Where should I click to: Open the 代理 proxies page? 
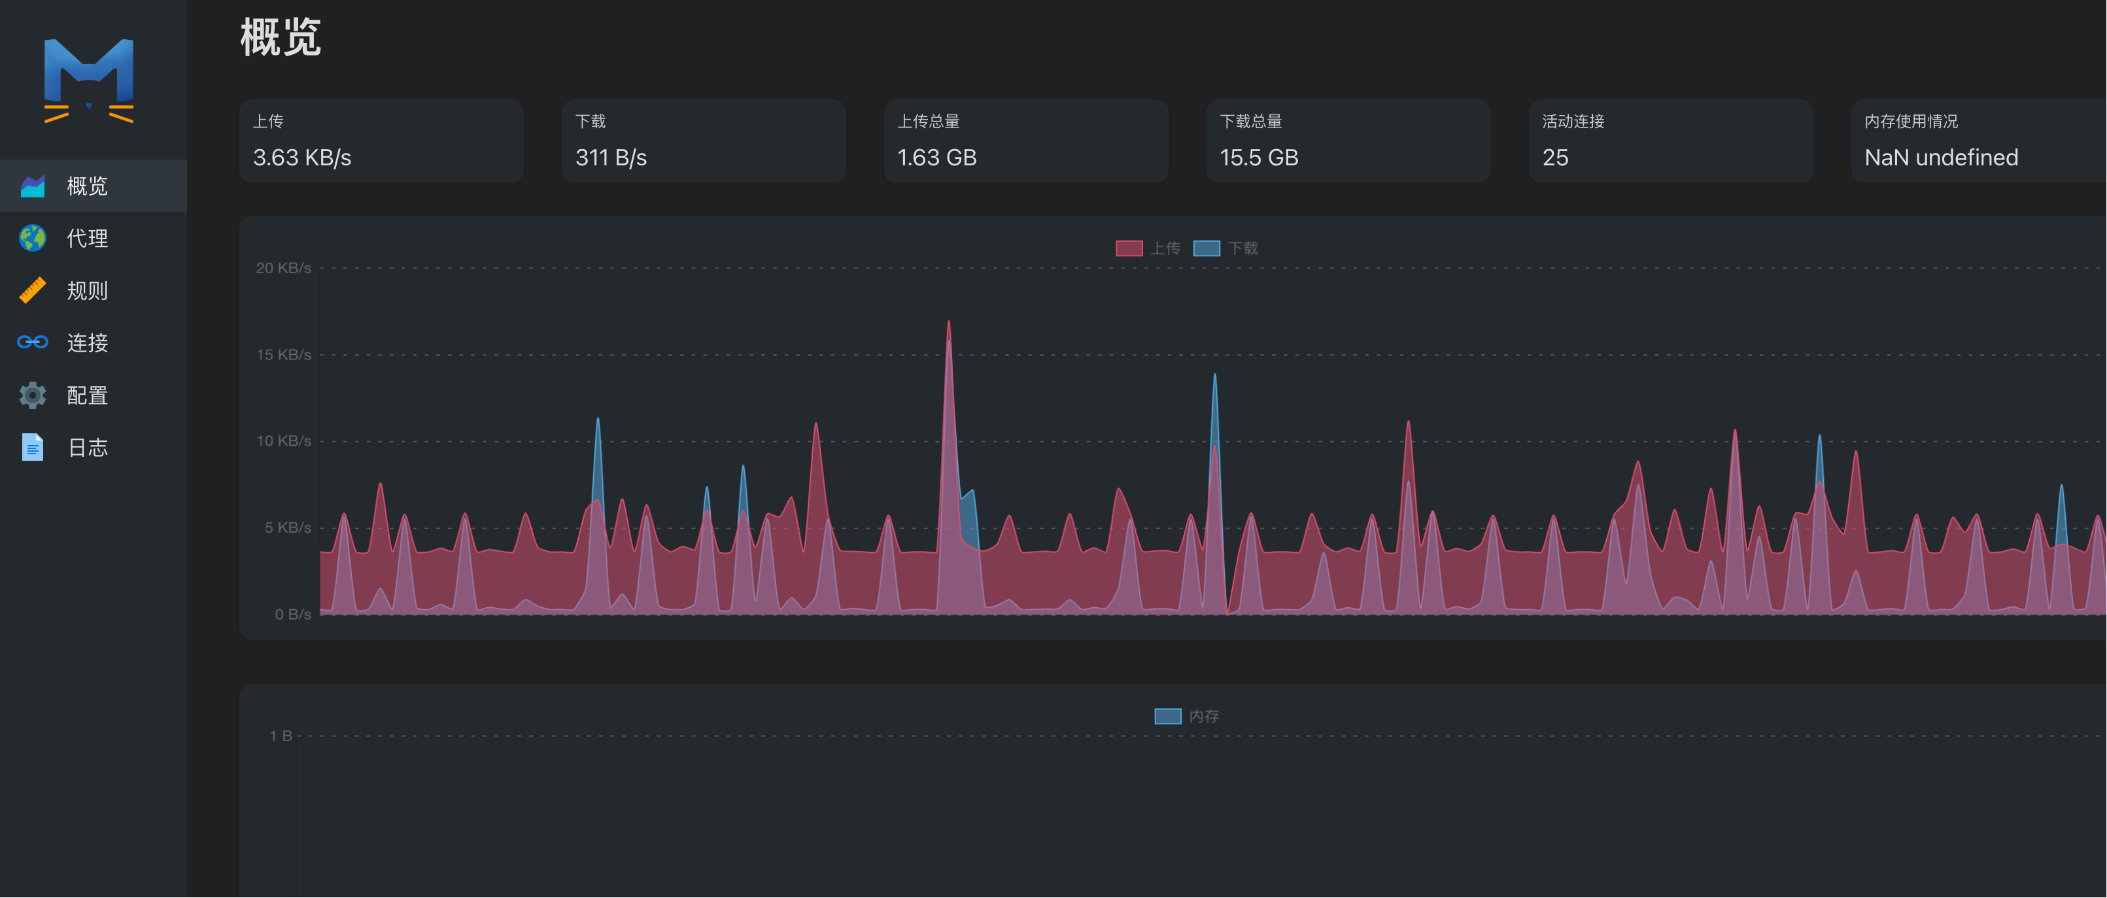[88, 239]
